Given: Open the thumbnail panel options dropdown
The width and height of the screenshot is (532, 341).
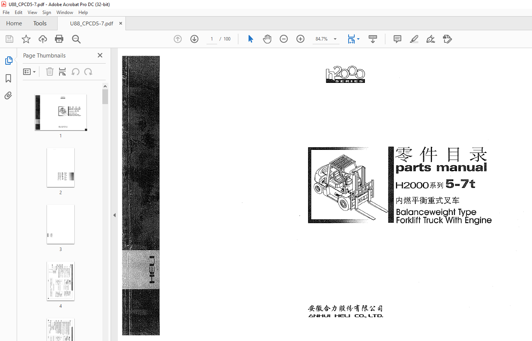Looking at the screenshot, I should coord(29,72).
